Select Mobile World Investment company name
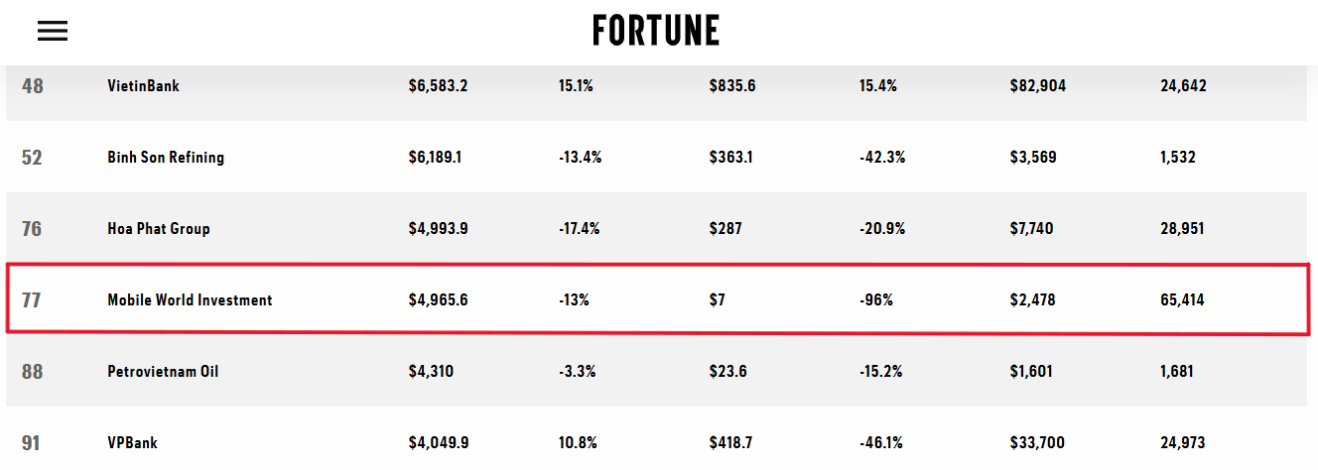Viewport: 1318px width, 470px height. (x=190, y=300)
